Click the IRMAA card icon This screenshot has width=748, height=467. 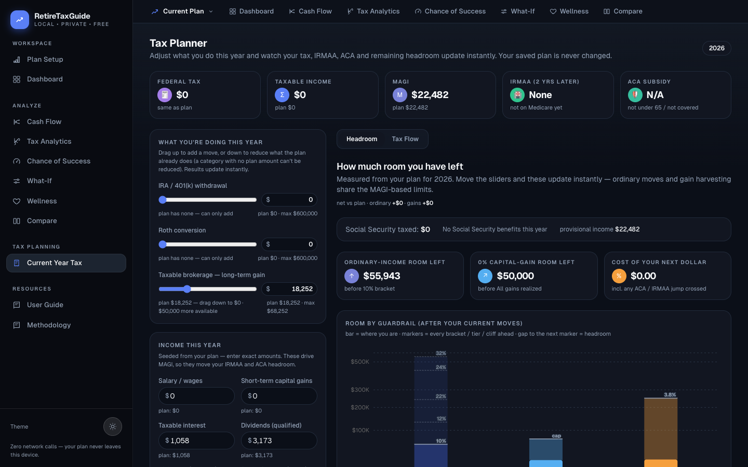517,95
